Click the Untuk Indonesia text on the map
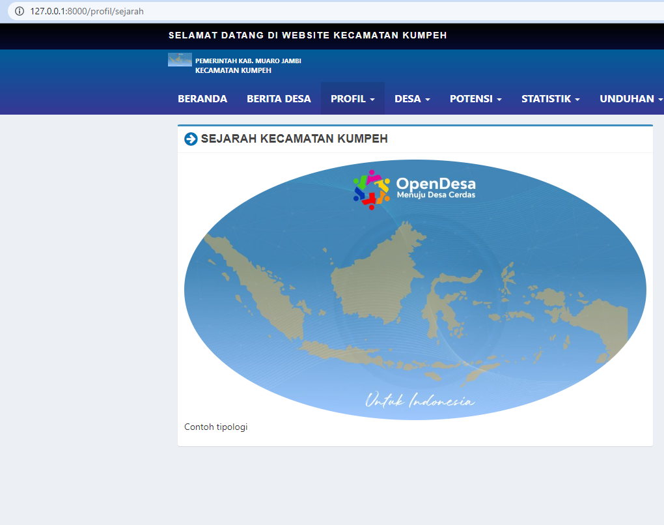 [x=421, y=401]
